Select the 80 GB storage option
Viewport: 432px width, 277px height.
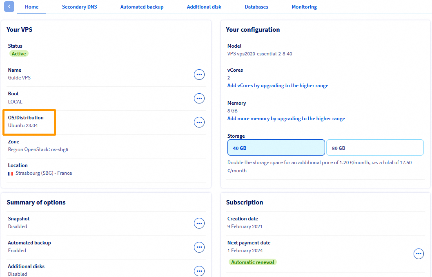tap(375, 147)
